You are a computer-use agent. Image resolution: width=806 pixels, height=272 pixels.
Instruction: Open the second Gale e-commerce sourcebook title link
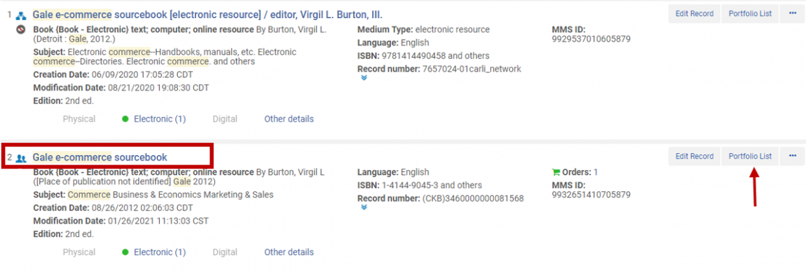pos(99,157)
